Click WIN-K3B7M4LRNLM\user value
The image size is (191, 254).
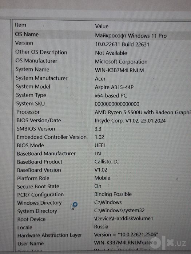[x=124, y=243]
